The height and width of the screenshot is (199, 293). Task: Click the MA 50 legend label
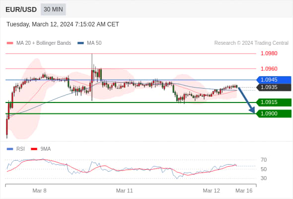pos(94,43)
